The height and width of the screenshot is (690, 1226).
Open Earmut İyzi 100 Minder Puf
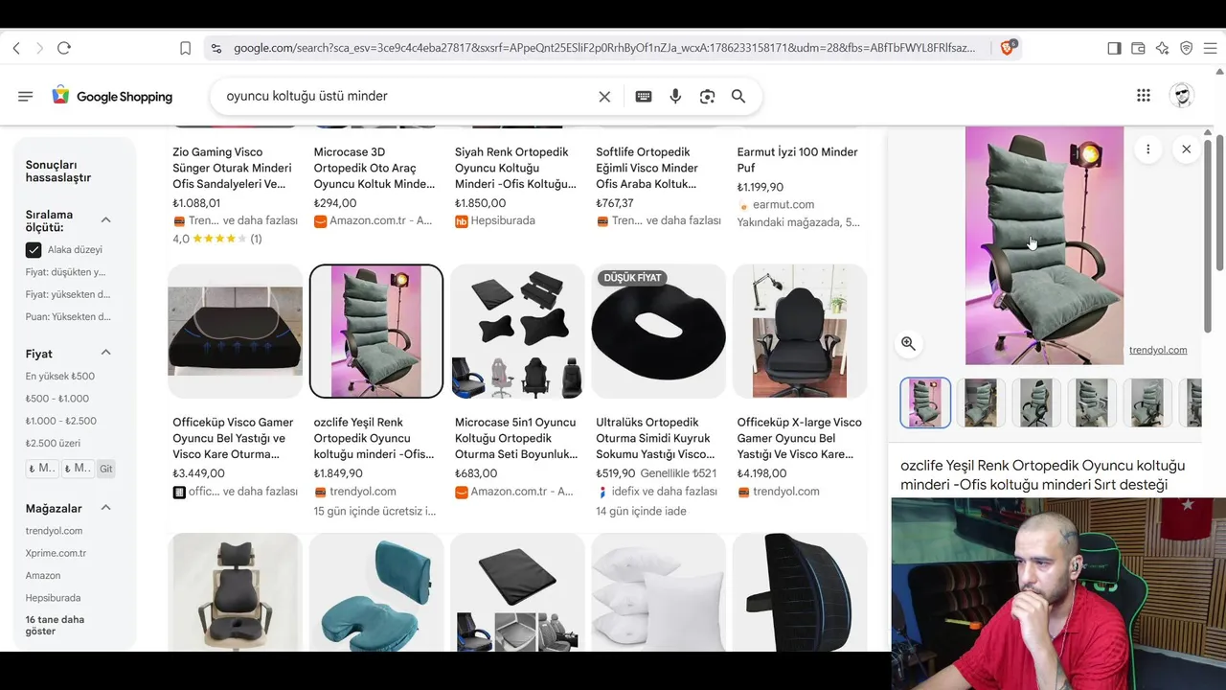pos(798,160)
